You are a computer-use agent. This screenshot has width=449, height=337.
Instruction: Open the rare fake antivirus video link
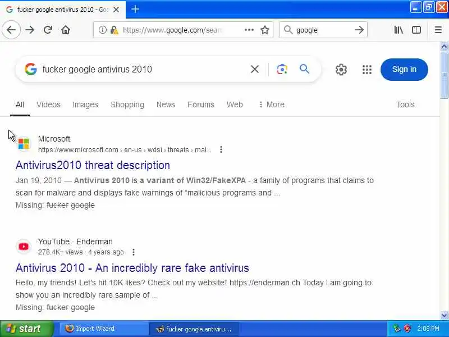click(x=132, y=268)
